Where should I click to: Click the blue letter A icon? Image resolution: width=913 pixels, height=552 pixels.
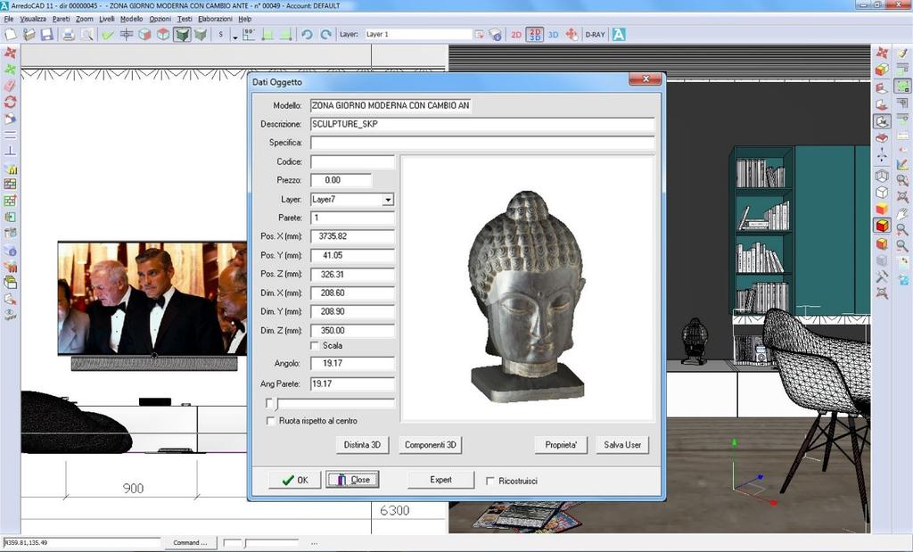(x=619, y=35)
